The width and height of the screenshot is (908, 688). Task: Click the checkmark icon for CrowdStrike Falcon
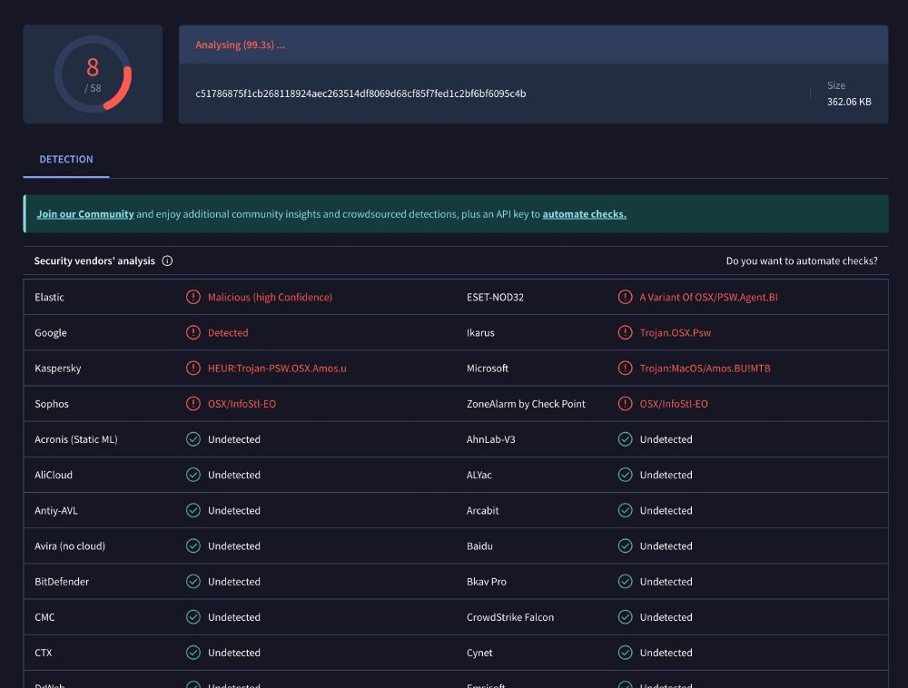(x=625, y=617)
